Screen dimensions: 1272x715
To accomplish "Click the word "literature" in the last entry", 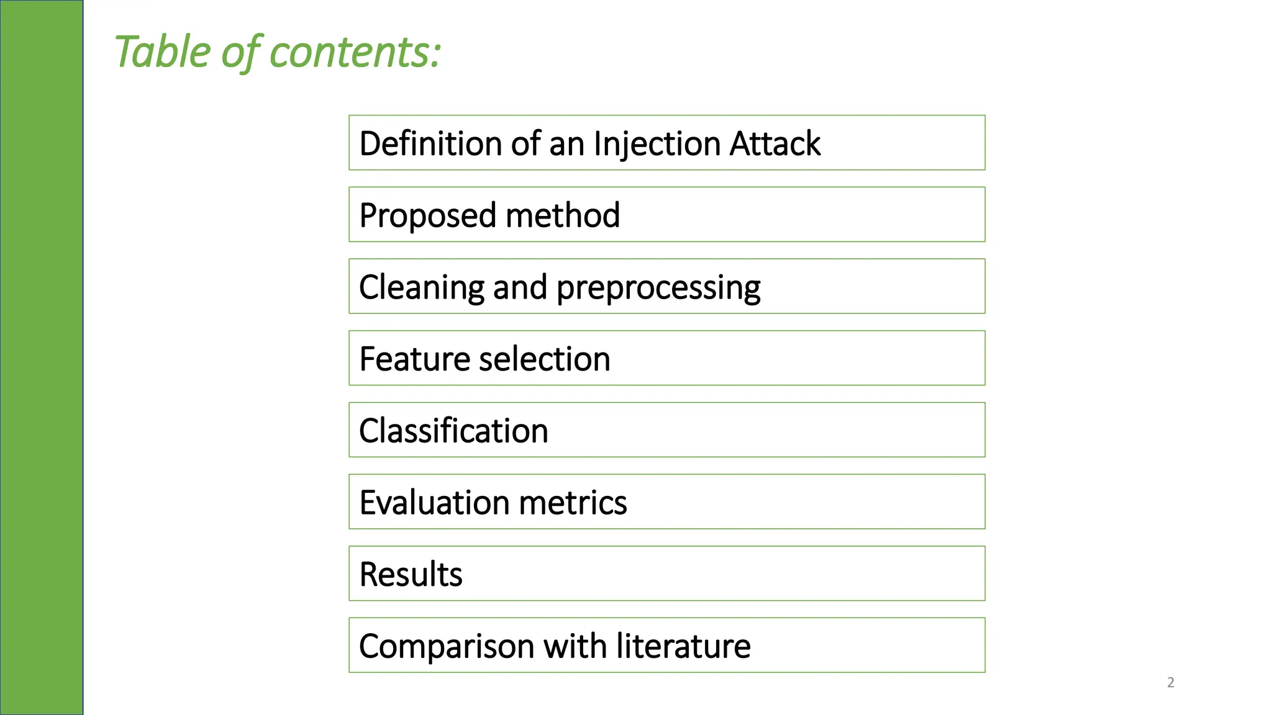I will (683, 646).
